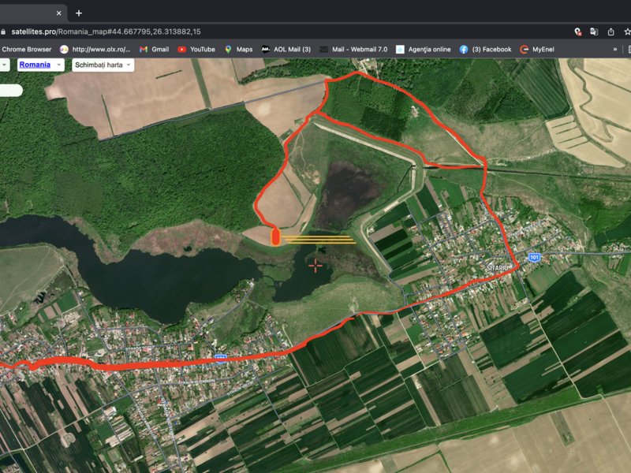This screenshot has height=473, width=631.
Task: Open the YouTube bookmark
Action: pos(196,49)
